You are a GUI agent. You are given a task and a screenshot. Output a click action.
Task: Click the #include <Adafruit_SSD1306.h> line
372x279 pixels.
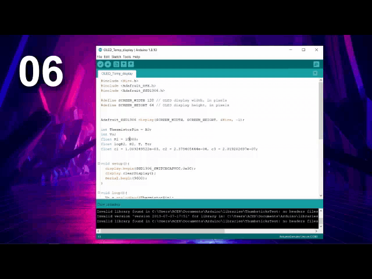[133, 91]
